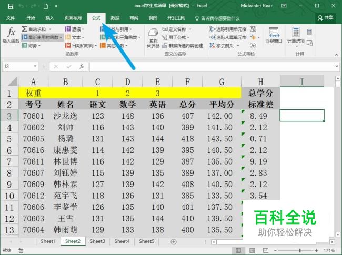Screen dimensions: 342x255
Task: Click the zoom slider handle
Action: (x=300, y=251)
